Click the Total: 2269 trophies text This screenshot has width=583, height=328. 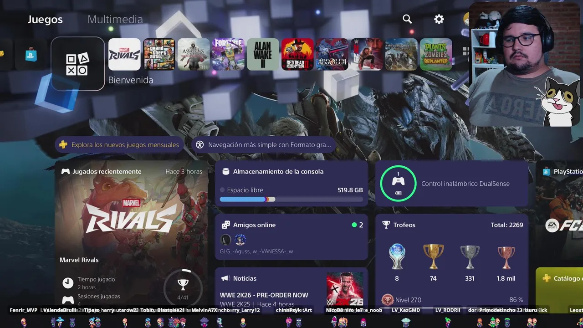tap(507, 225)
